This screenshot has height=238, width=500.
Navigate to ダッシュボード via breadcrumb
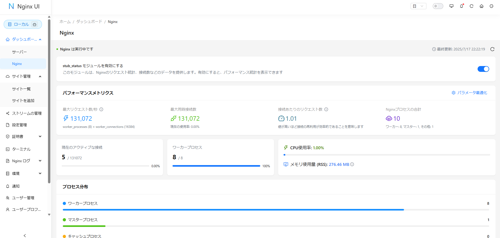89,21
